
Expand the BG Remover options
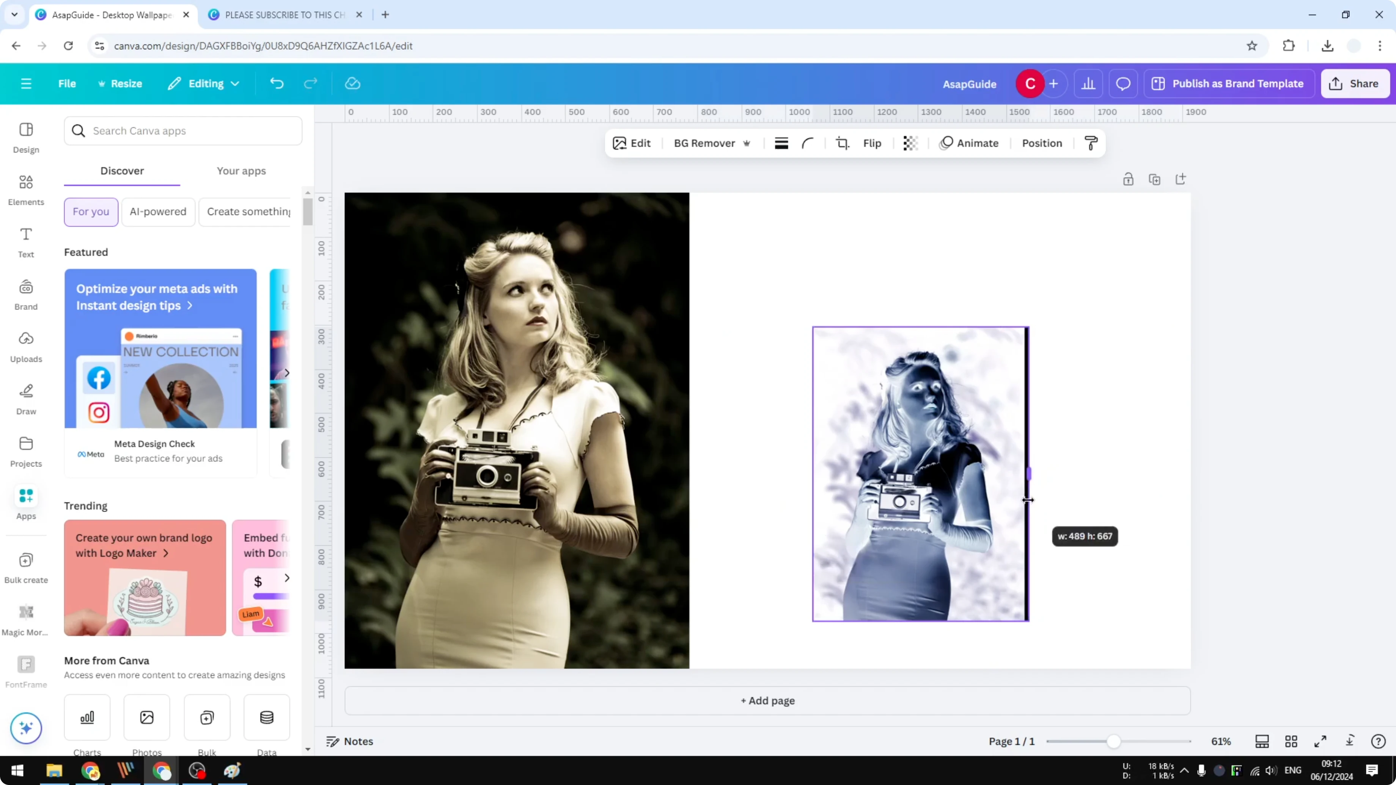pos(747,143)
